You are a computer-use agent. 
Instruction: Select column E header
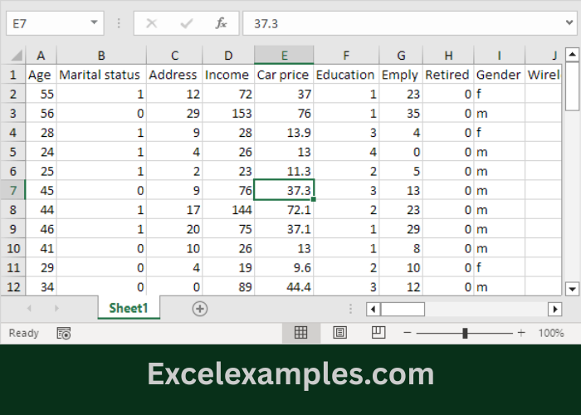284,56
